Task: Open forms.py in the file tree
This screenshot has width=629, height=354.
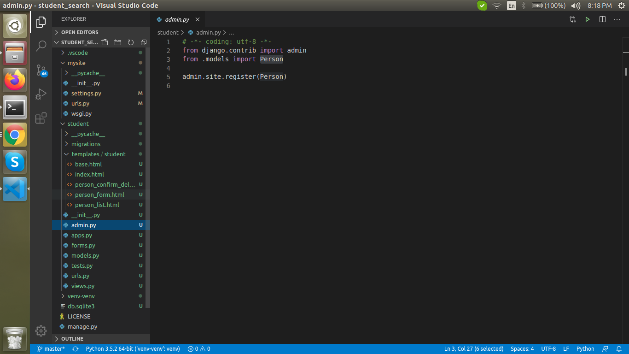Action: [101, 245]
